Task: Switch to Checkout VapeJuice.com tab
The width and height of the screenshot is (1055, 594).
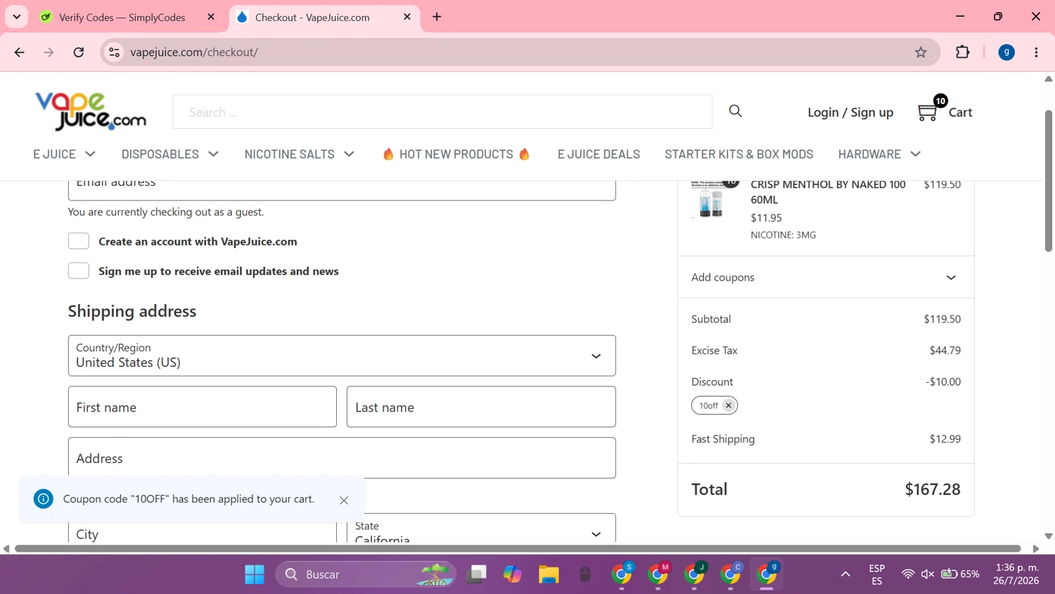Action: [x=324, y=17]
